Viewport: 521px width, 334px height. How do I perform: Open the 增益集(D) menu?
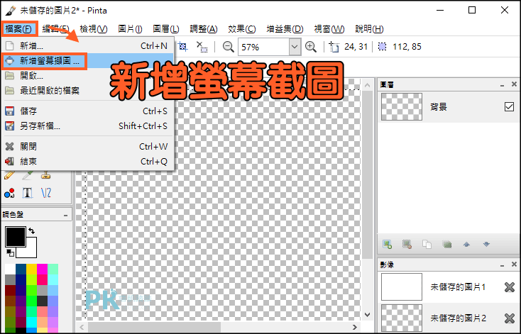click(x=285, y=29)
